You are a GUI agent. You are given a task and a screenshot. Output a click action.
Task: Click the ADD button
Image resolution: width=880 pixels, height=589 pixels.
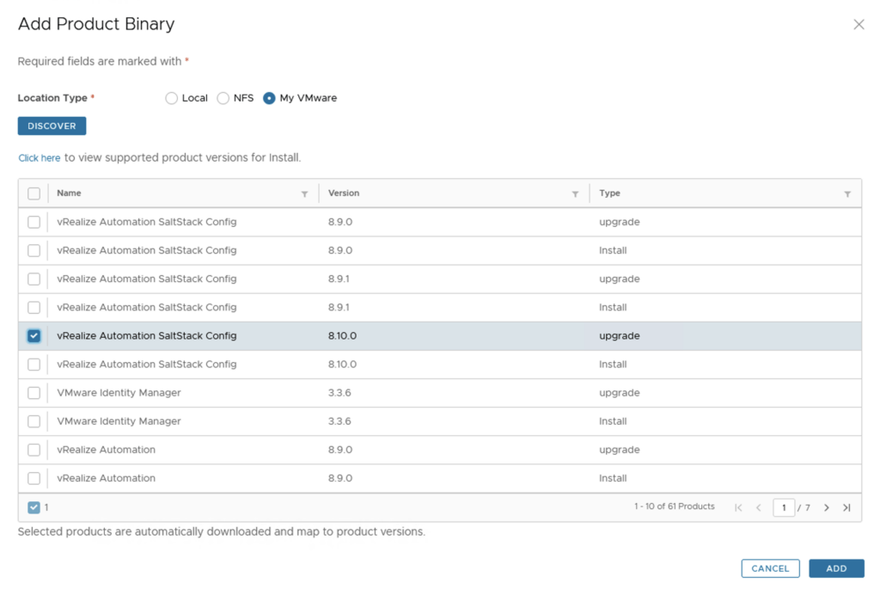pos(836,568)
